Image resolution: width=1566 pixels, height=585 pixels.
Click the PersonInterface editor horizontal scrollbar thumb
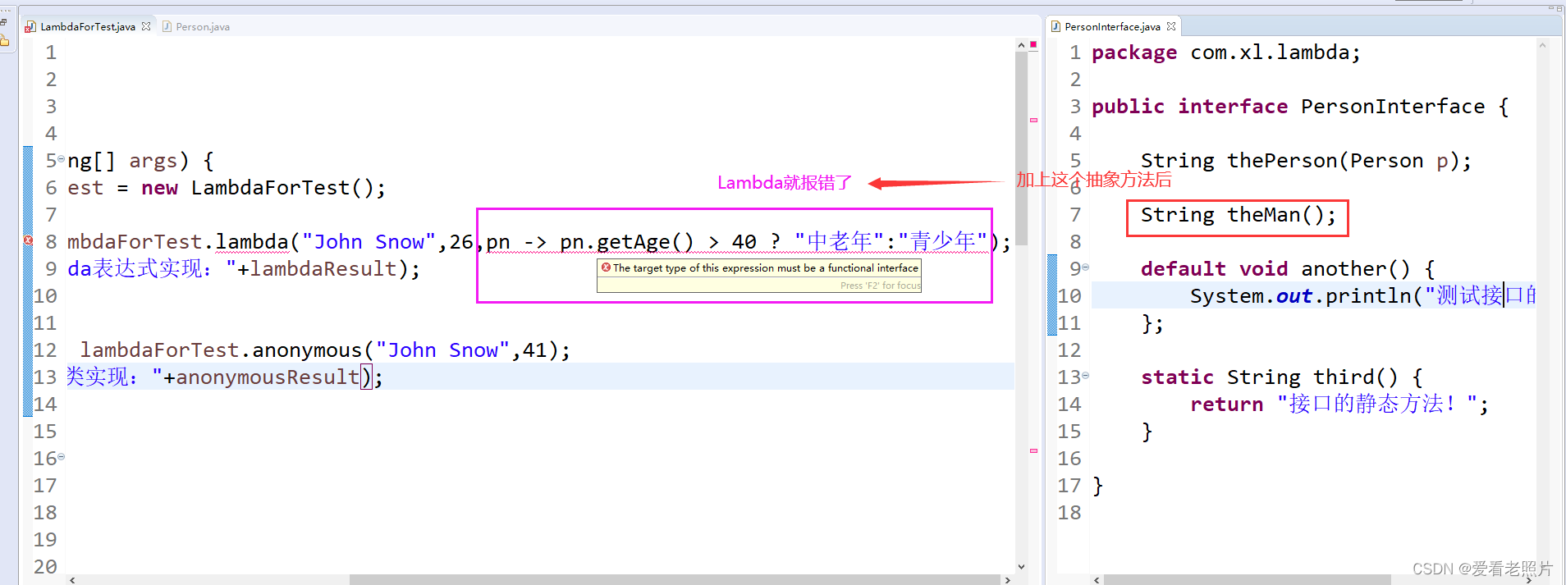[1248, 579]
